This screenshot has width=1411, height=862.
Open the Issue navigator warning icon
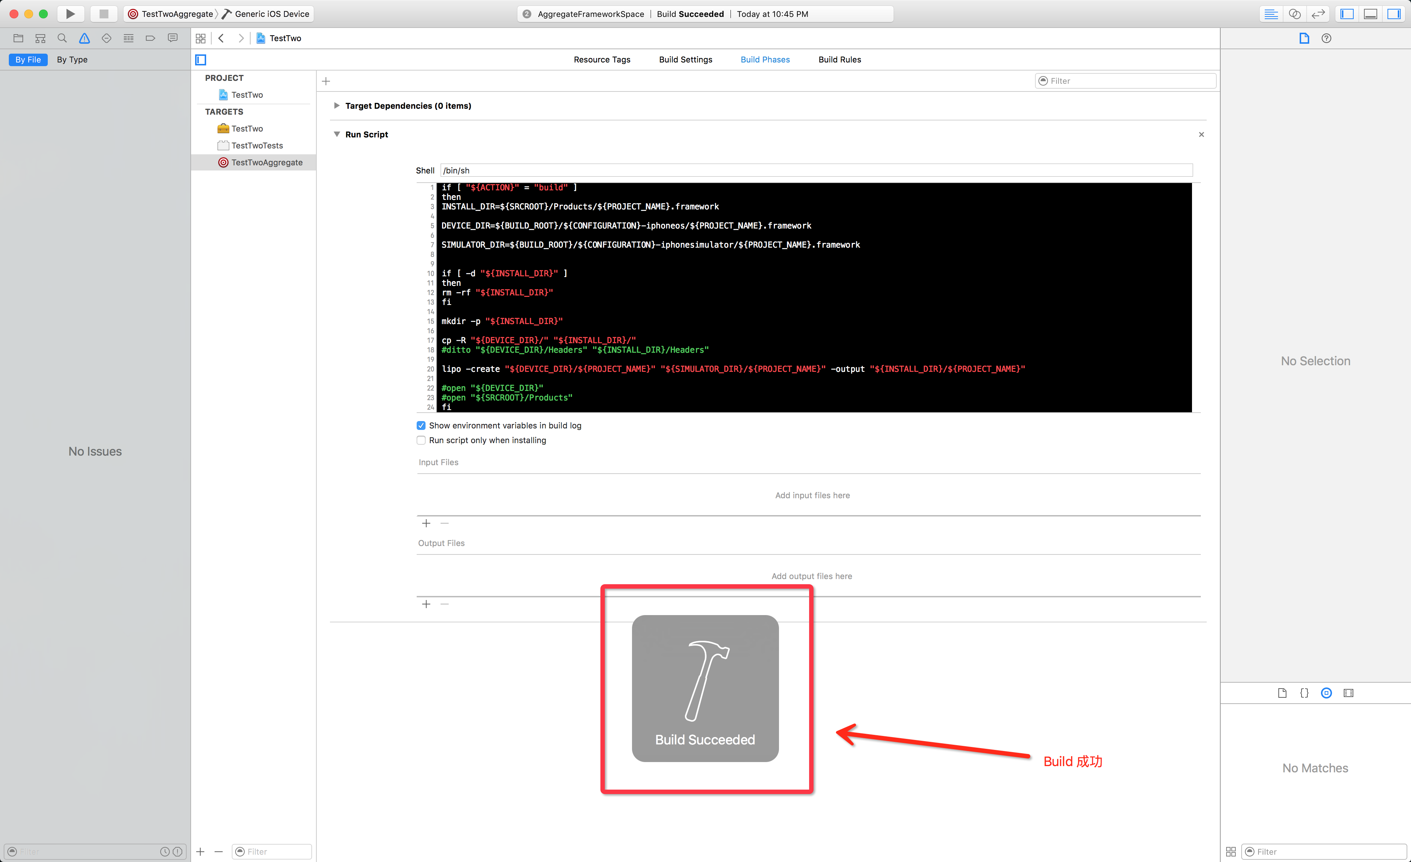(x=84, y=38)
